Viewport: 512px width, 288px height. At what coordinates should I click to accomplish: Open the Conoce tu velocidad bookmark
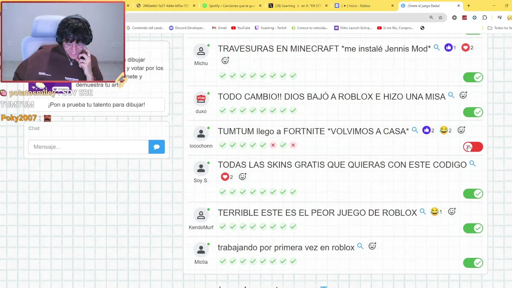[x=310, y=28]
